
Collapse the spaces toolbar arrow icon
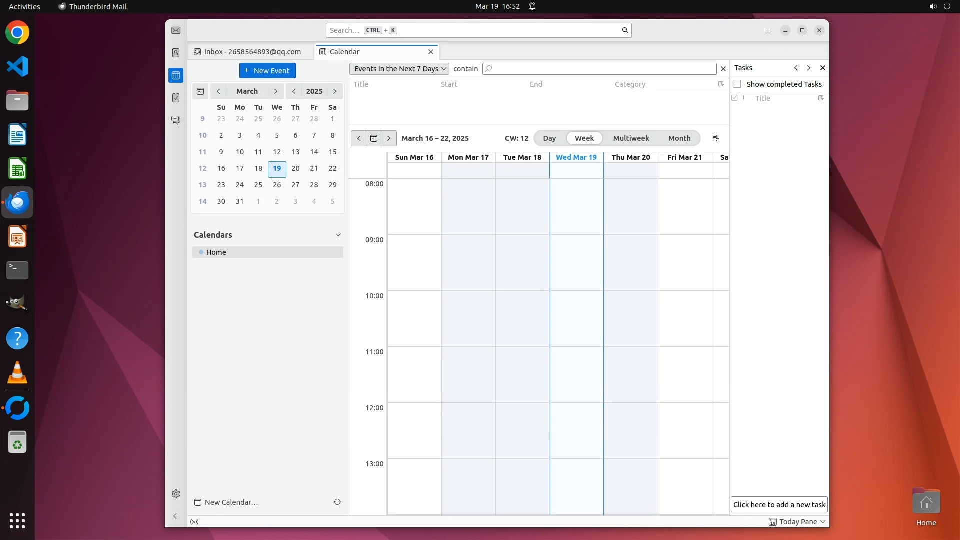176,516
